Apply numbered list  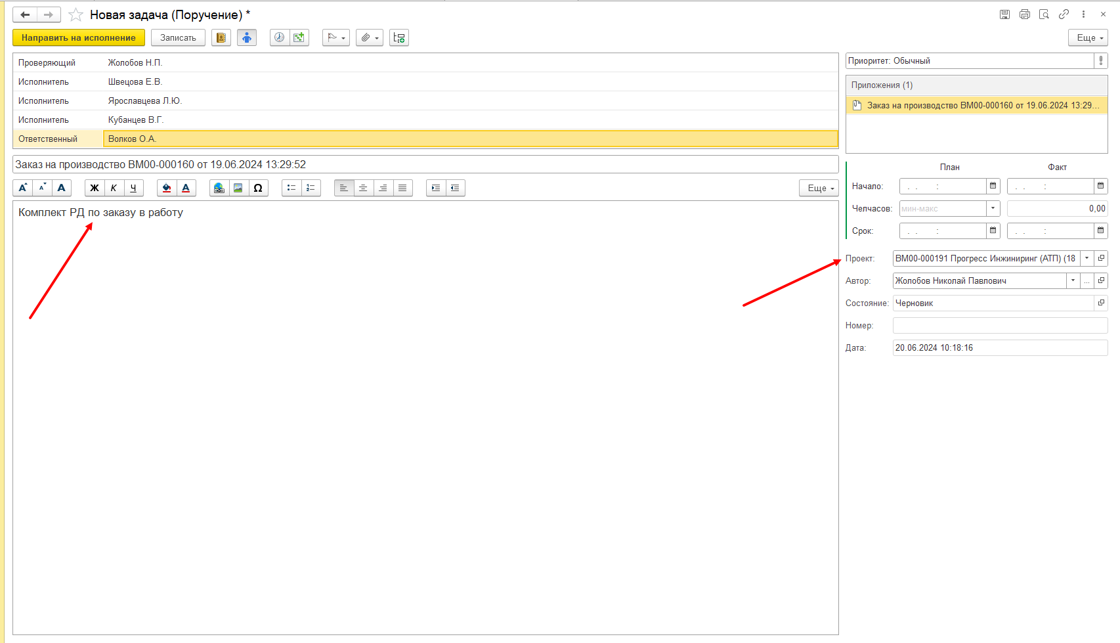(x=311, y=188)
